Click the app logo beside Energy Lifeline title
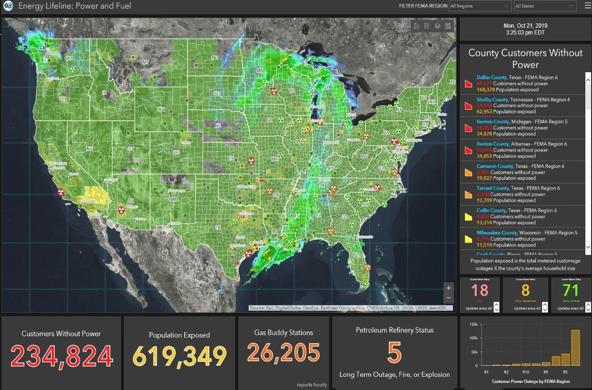Image resolution: width=592 pixels, height=390 pixels. 9,6
